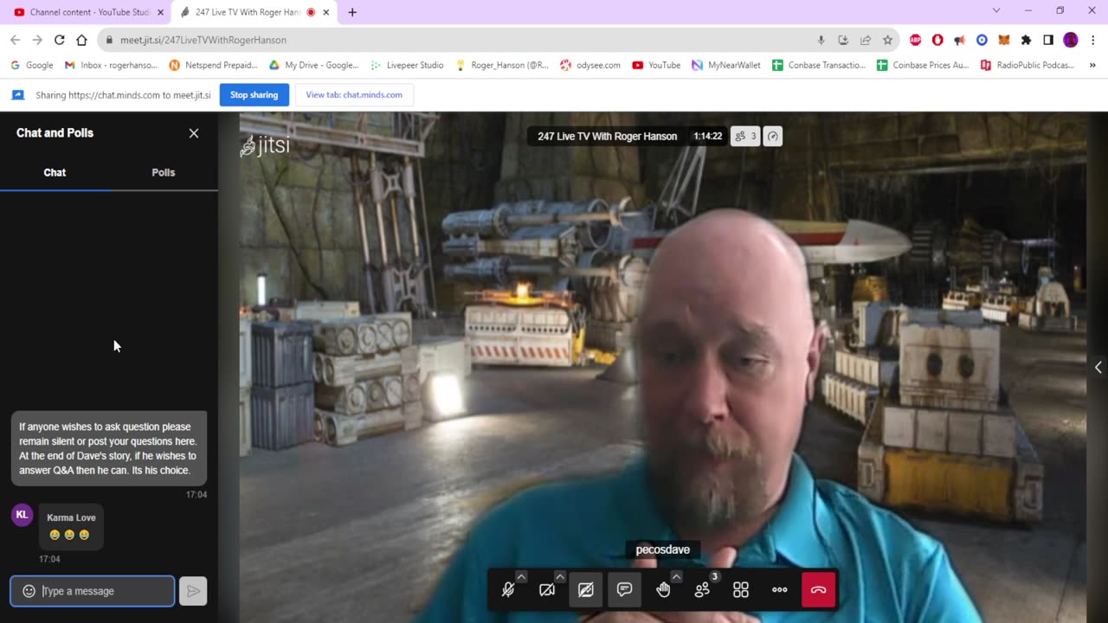Open Livepeer Studio bookmark

click(407, 65)
